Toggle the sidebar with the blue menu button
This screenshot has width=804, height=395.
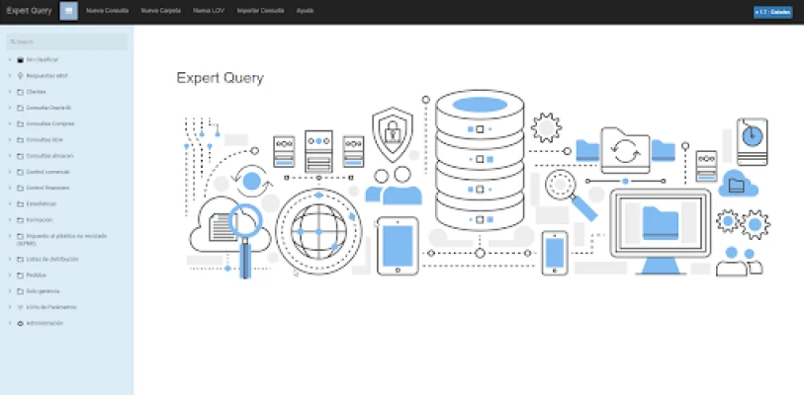coord(68,12)
